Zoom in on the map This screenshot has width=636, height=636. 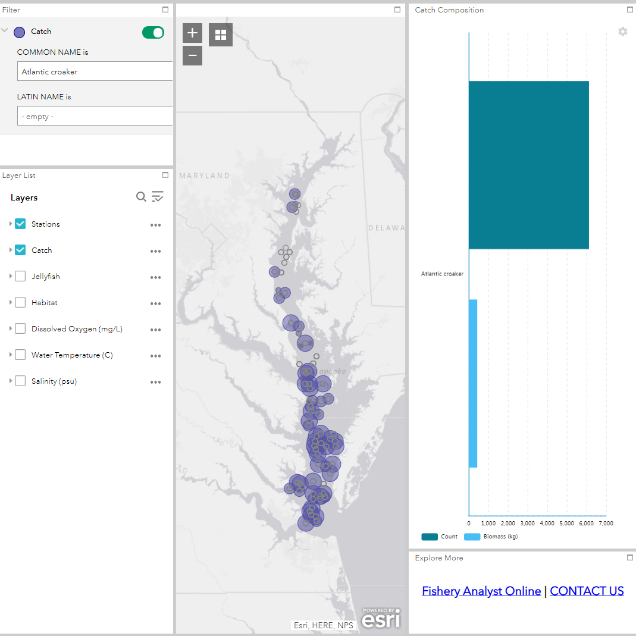pyautogui.click(x=192, y=33)
